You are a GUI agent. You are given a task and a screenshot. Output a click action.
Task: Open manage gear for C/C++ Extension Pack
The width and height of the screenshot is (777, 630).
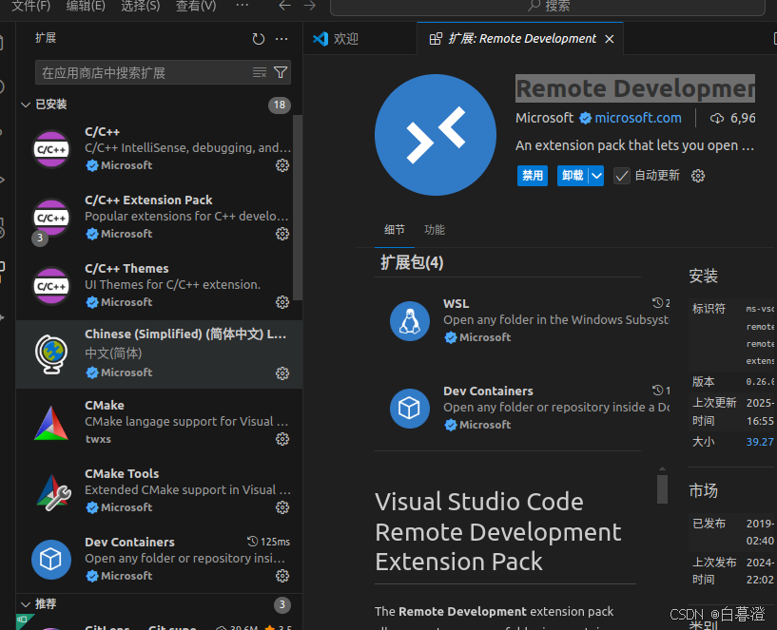pos(282,234)
